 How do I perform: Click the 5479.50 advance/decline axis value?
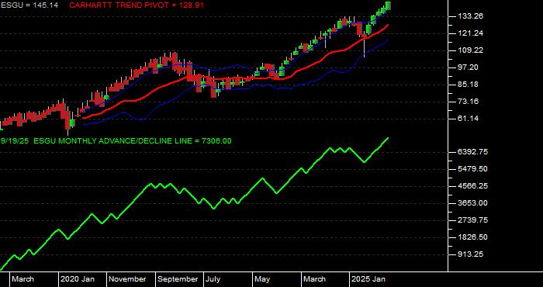(x=473, y=168)
